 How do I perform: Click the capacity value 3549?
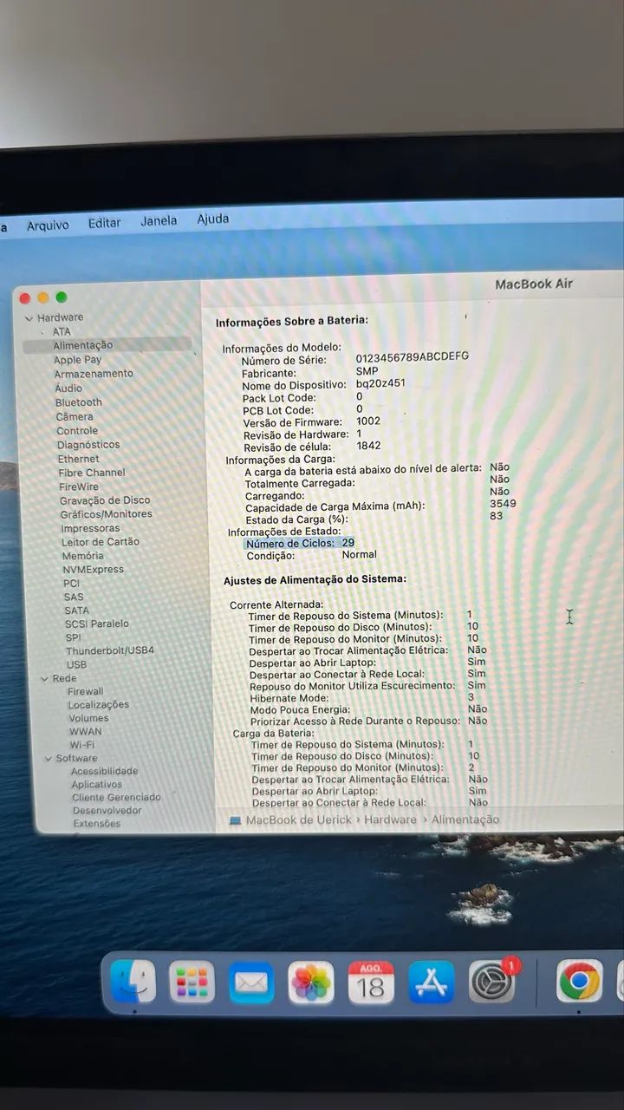pos(503,503)
